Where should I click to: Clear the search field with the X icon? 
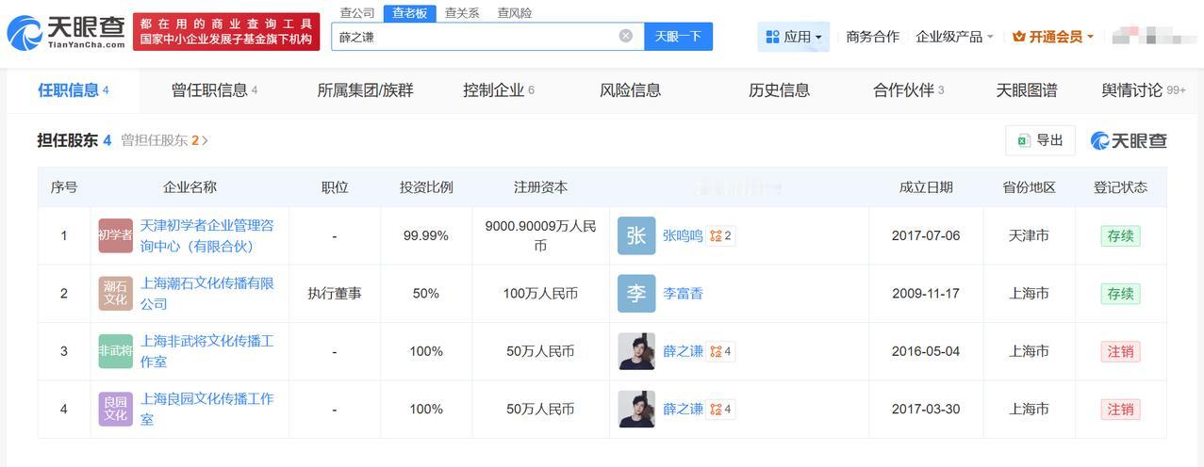pyautogui.click(x=626, y=36)
